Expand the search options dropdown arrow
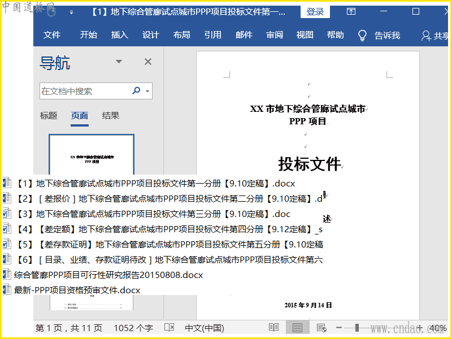 147,91
